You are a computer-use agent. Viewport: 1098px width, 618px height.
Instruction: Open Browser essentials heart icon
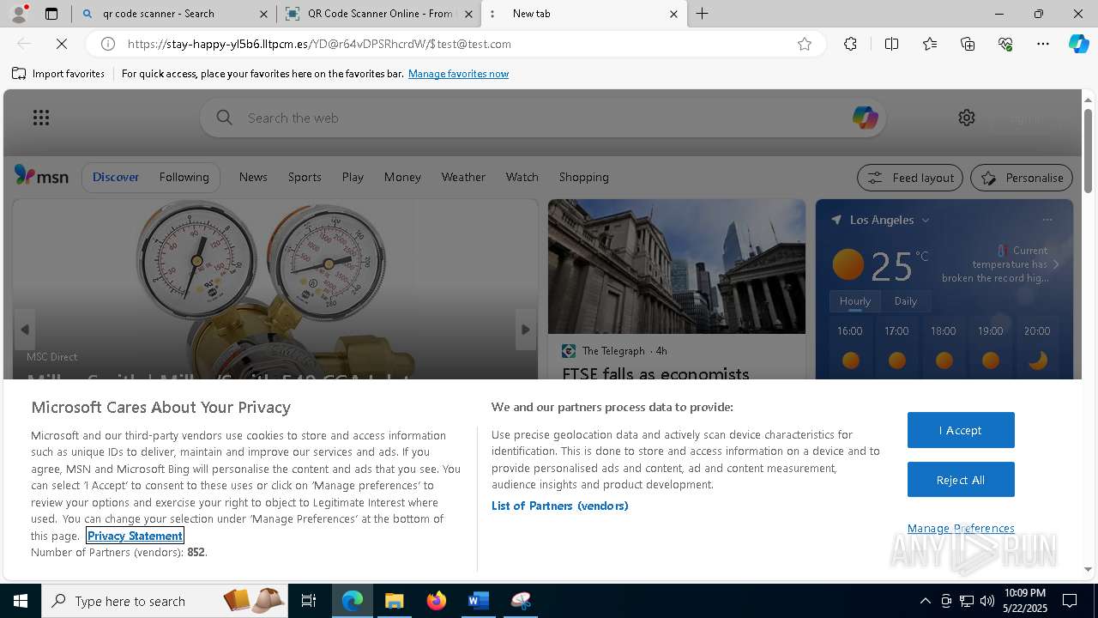pyautogui.click(x=1005, y=44)
